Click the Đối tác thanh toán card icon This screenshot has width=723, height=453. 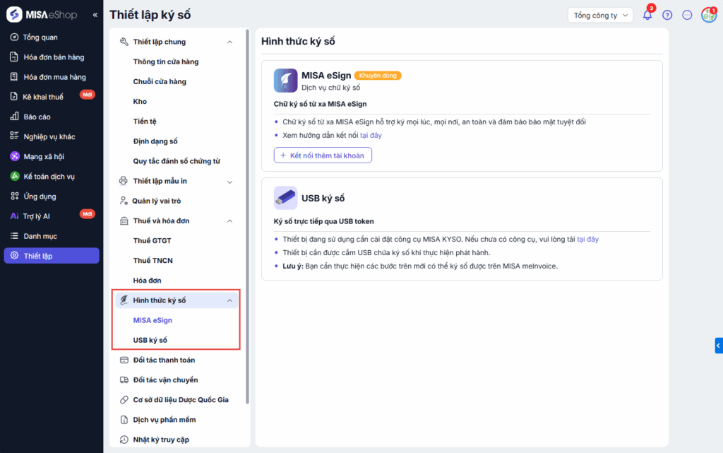(124, 360)
